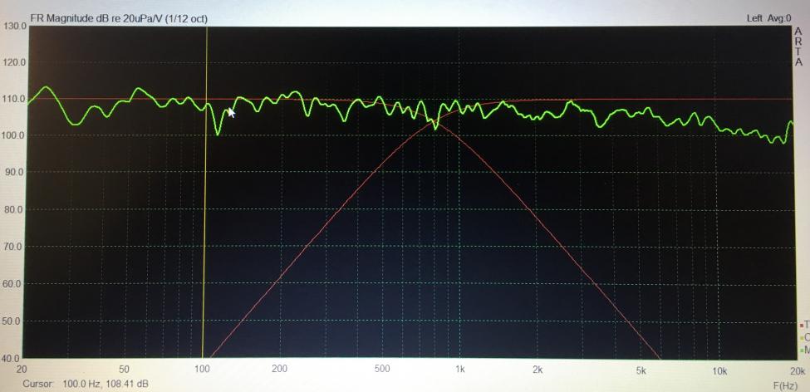
Task: Click the F(Hz) axis label
Action: tap(785, 386)
